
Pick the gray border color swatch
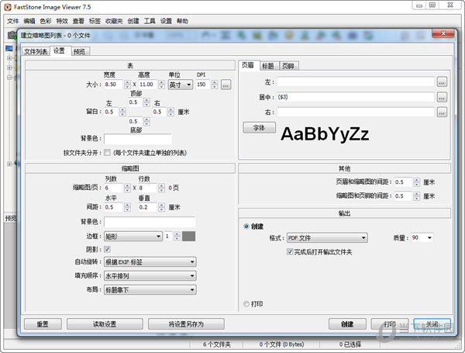pos(188,237)
